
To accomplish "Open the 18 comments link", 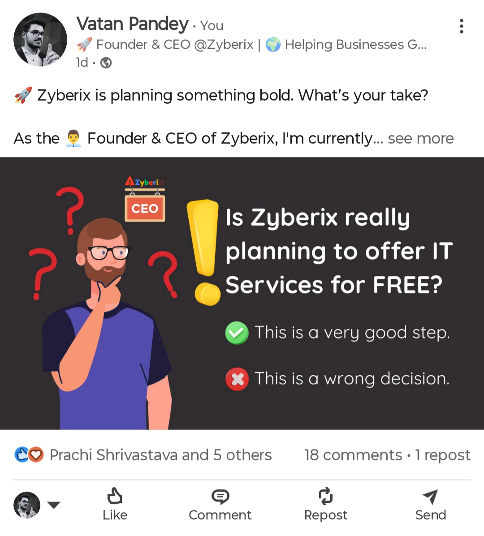I will click(x=353, y=455).
